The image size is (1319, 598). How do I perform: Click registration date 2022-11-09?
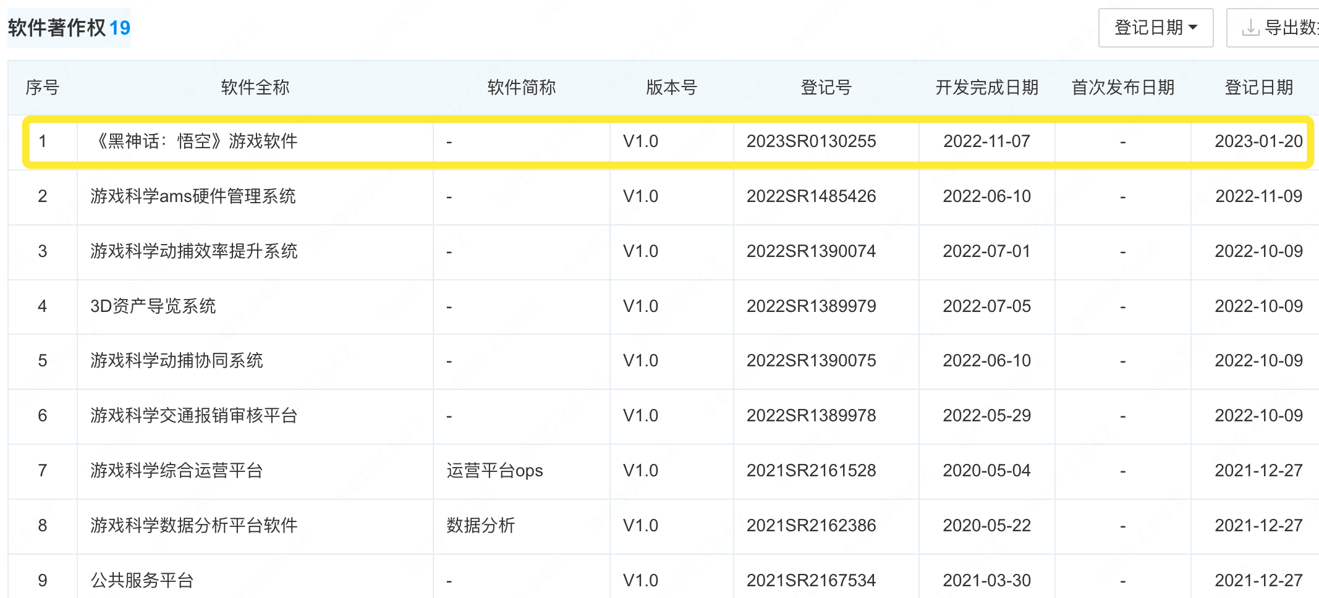[x=1259, y=196]
